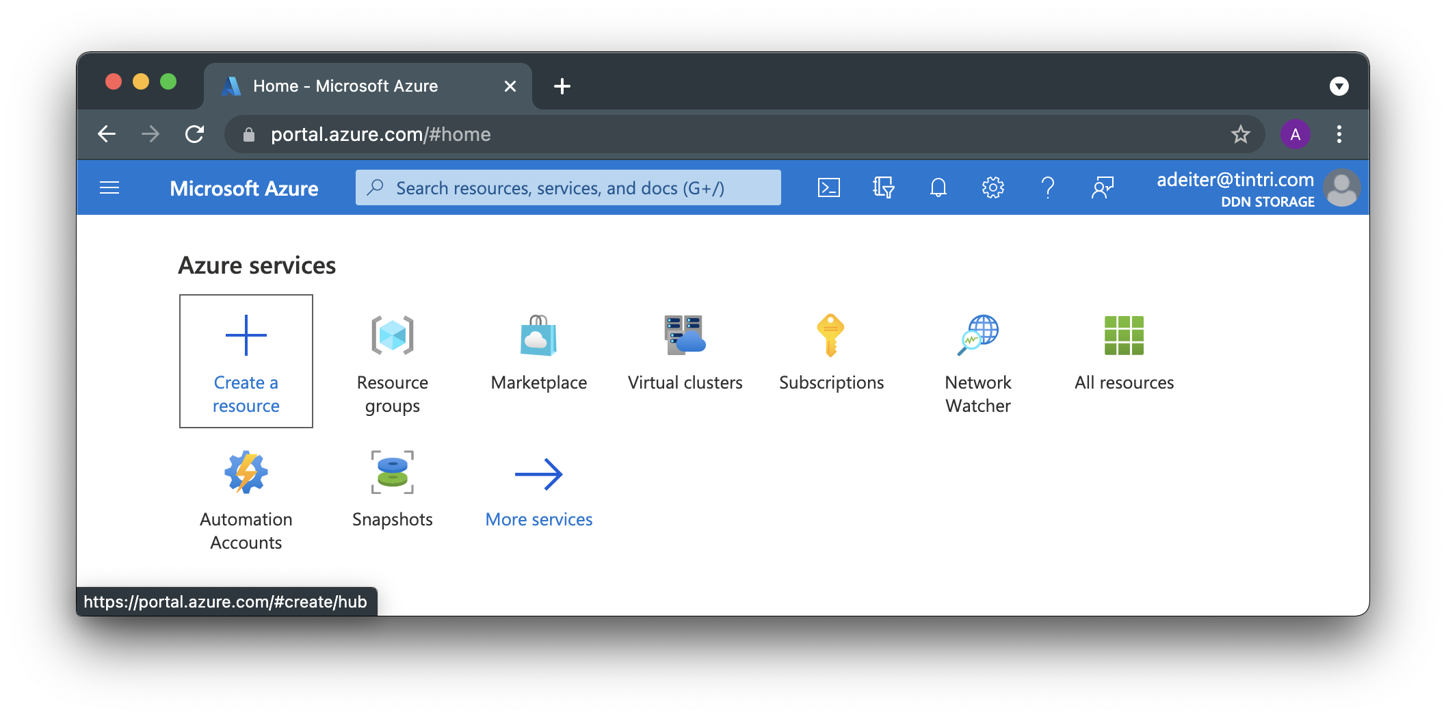Open Cloud Shell from the Azure header

point(828,187)
